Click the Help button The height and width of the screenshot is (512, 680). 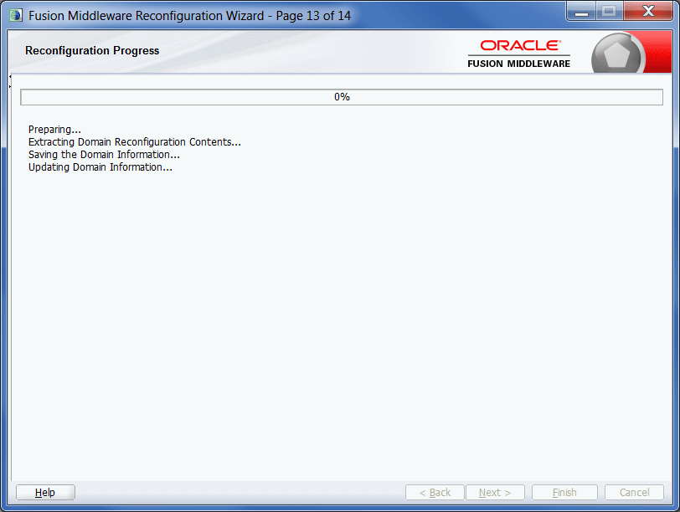tap(45, 493)
